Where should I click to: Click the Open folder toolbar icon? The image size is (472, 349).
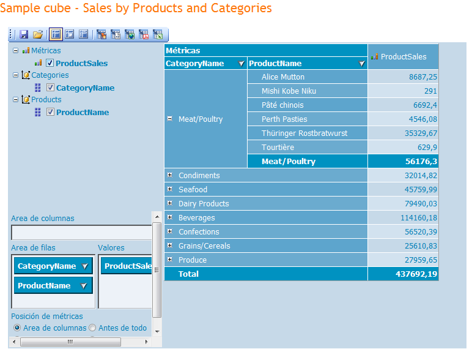38,35
